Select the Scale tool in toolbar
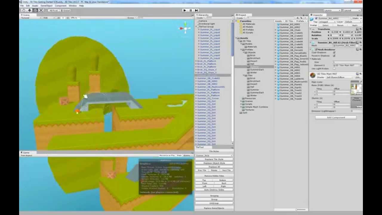Viewport: 382px width, 215px height. [x=41, y=10]
